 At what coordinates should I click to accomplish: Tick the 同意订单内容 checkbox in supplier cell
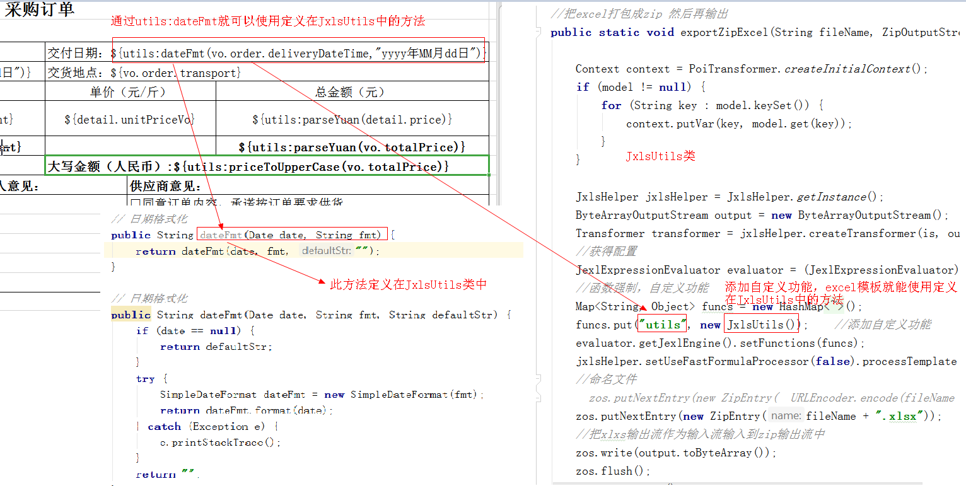[x=134, y=202]
